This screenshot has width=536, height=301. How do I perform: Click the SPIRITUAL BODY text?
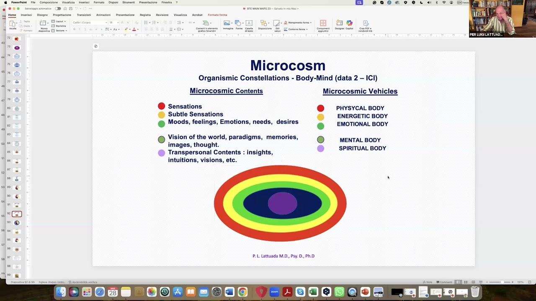363,148
